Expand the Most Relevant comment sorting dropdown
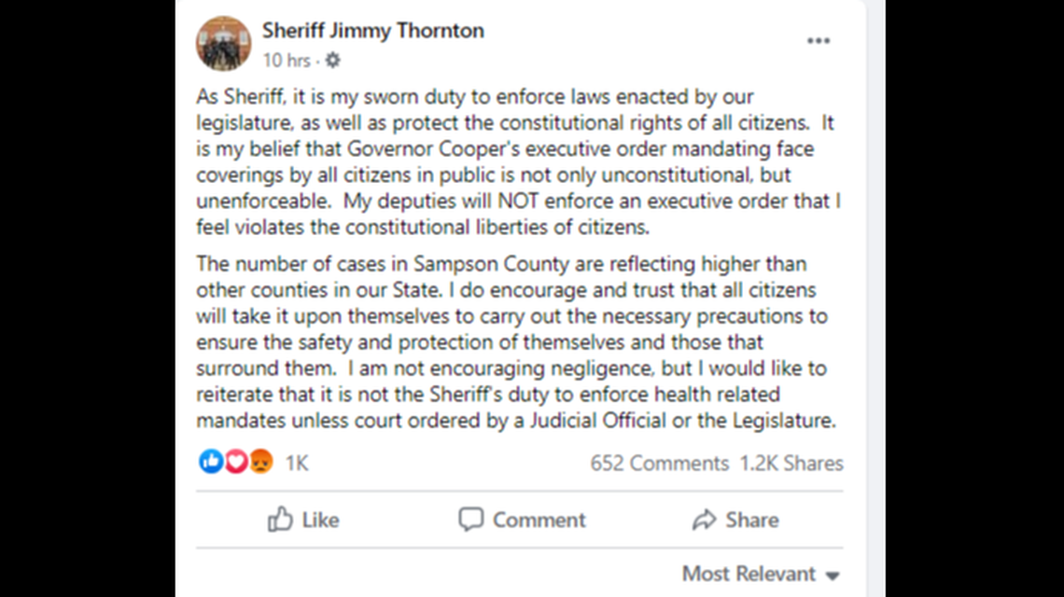 [749, 574]
